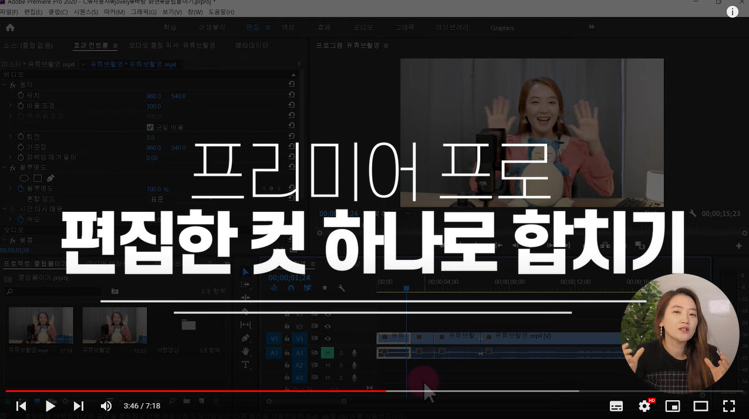Toggle V1 track output eye
The height and width of the screenshot is (419, 749).
[328, 339]
